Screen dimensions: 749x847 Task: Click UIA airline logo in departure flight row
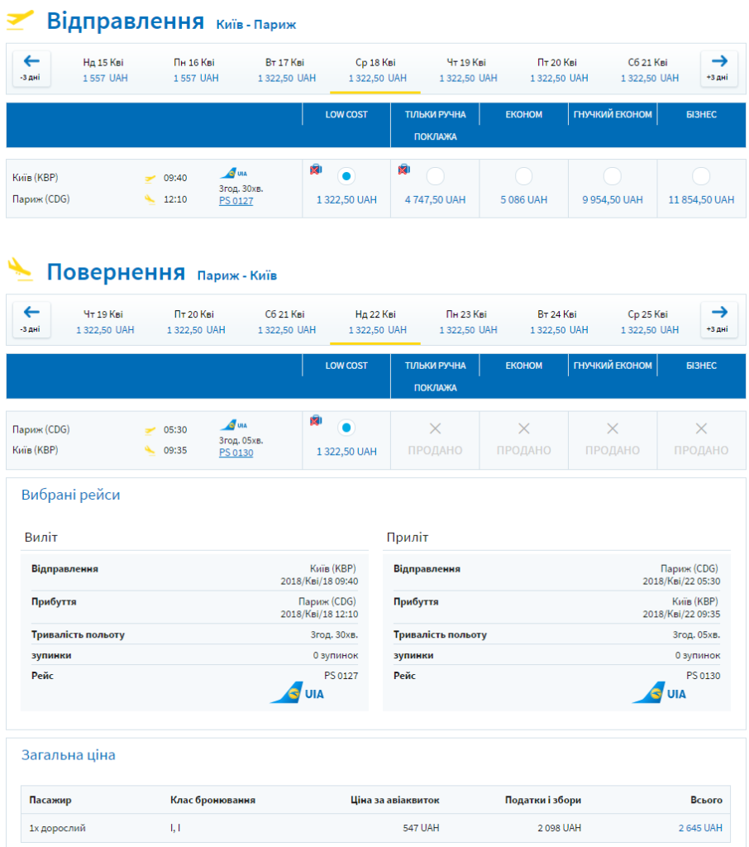coord(234,174)
